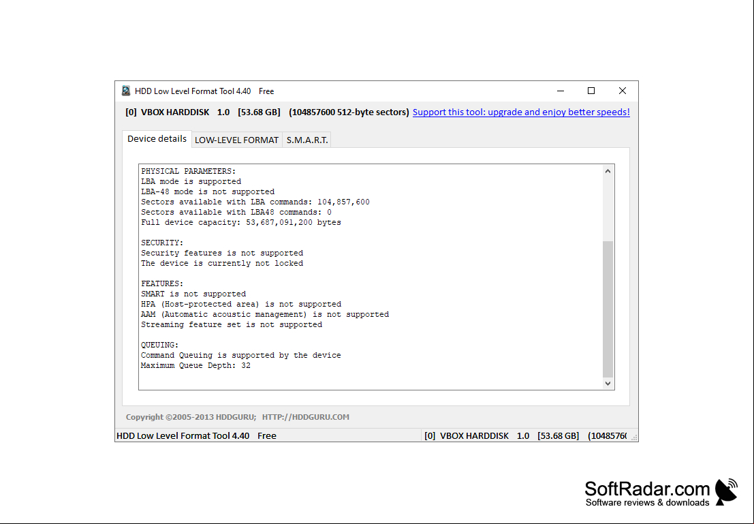Click 'Sectors available with LBA48 commands: 0'
Image resolution: width=754 pixels, height=524 pixels.
point(236,212)
